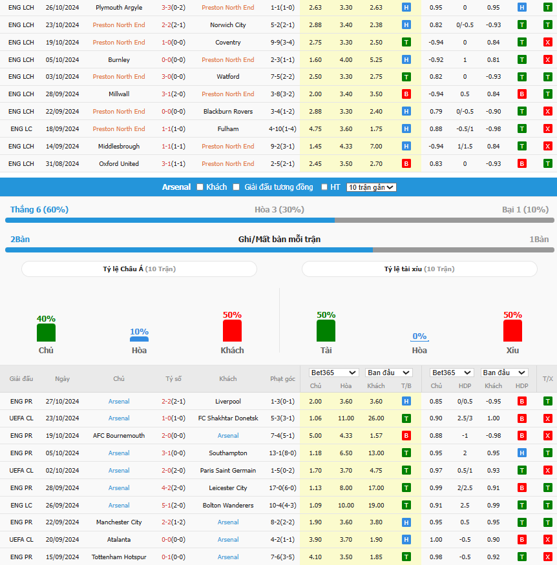
Task: Click Preston North End link in Watford row
Action: point(119,76)
